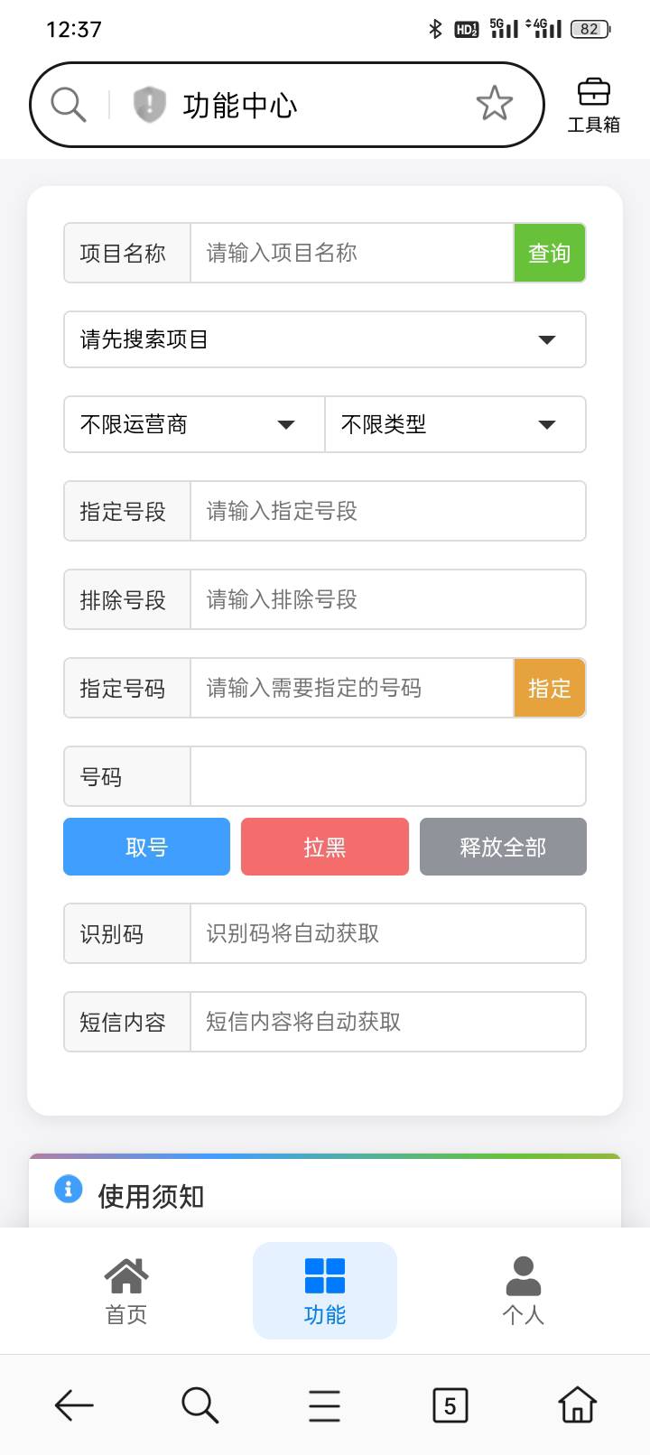Expand the 请先搜索项目 dropdown
This screenshot has width=650, height=1455.
[325, 339]
